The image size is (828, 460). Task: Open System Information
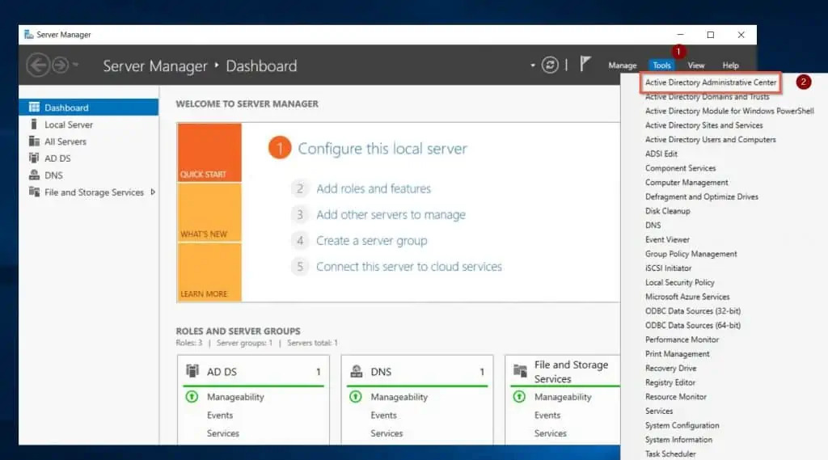click(x=678, y=440)
